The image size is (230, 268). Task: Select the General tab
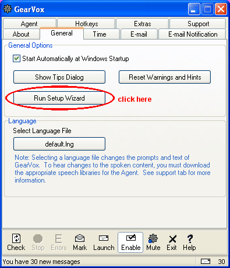tap(62, 33)
